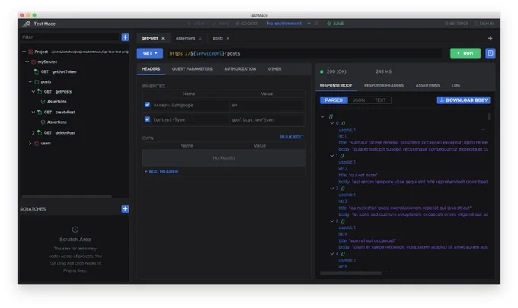Close the Assertions tab
518x308 pixels.
(x=200, y=38)
